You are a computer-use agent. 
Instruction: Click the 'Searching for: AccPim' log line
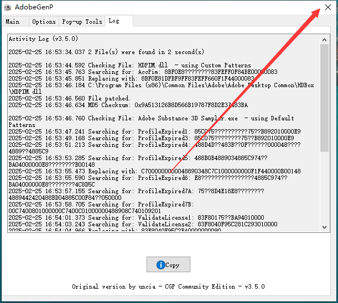pos(143,72)
